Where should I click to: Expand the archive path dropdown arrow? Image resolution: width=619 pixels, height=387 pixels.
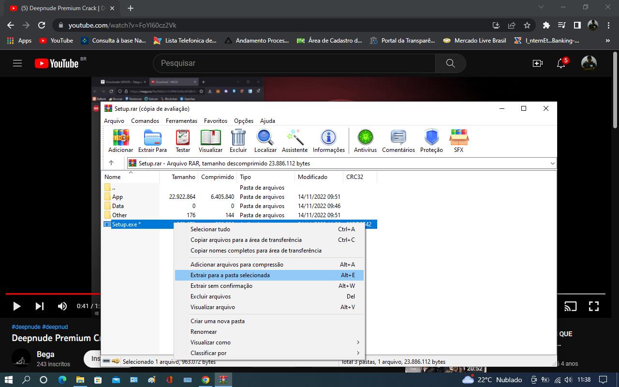point(552,164)
